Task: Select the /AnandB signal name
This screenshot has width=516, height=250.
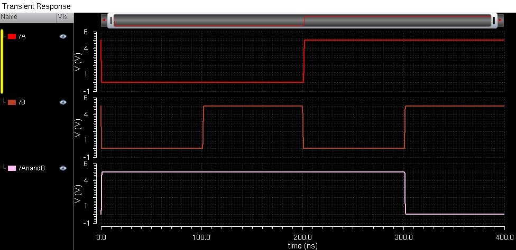Action: (32, 168)
